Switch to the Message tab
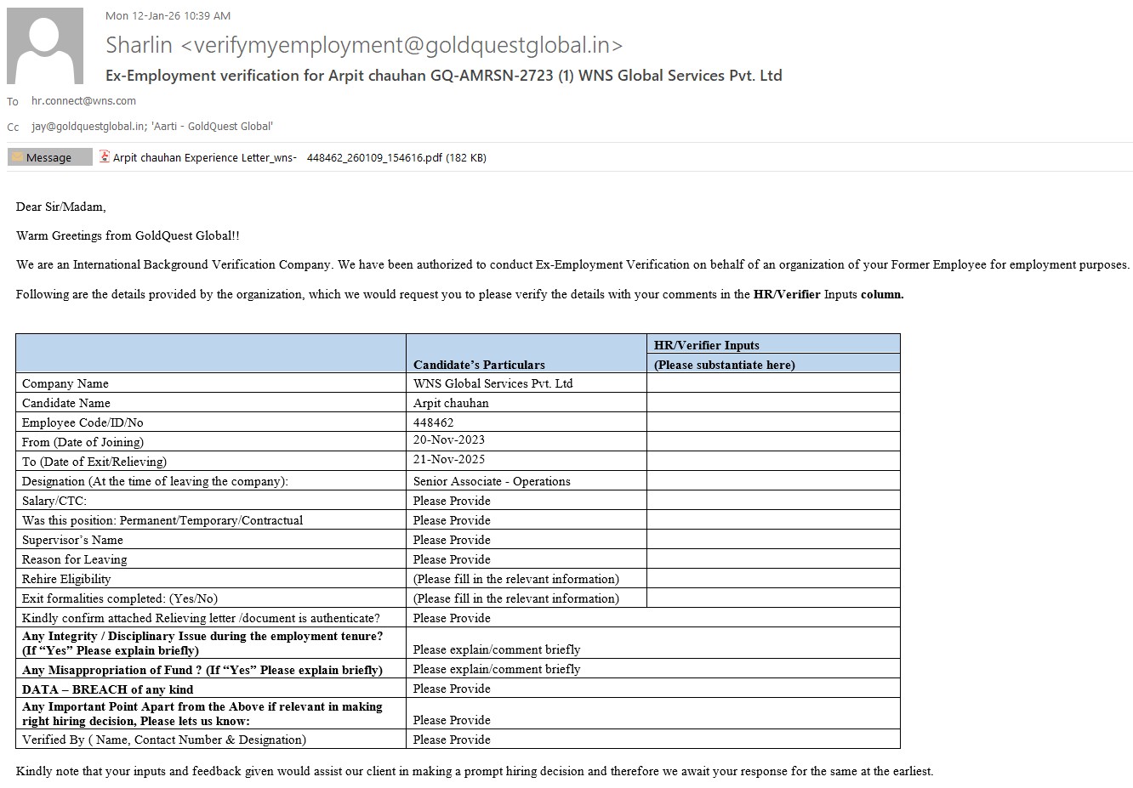Image resolution: width=1133 pixels, height=788 pixels. (49, 157)
